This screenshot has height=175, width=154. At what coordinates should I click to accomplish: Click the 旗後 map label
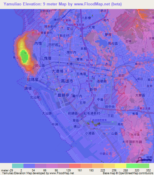(28, 88)
